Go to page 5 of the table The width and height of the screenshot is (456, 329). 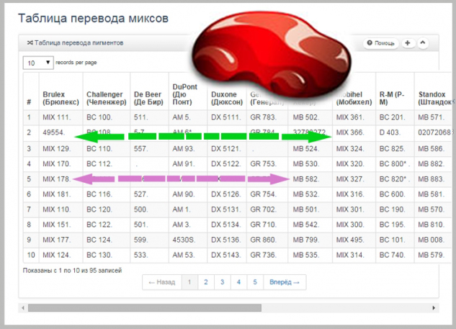[255, 282]
